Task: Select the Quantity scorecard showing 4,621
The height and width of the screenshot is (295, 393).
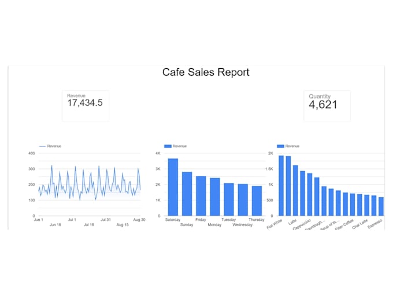Action: coord(327,106)
